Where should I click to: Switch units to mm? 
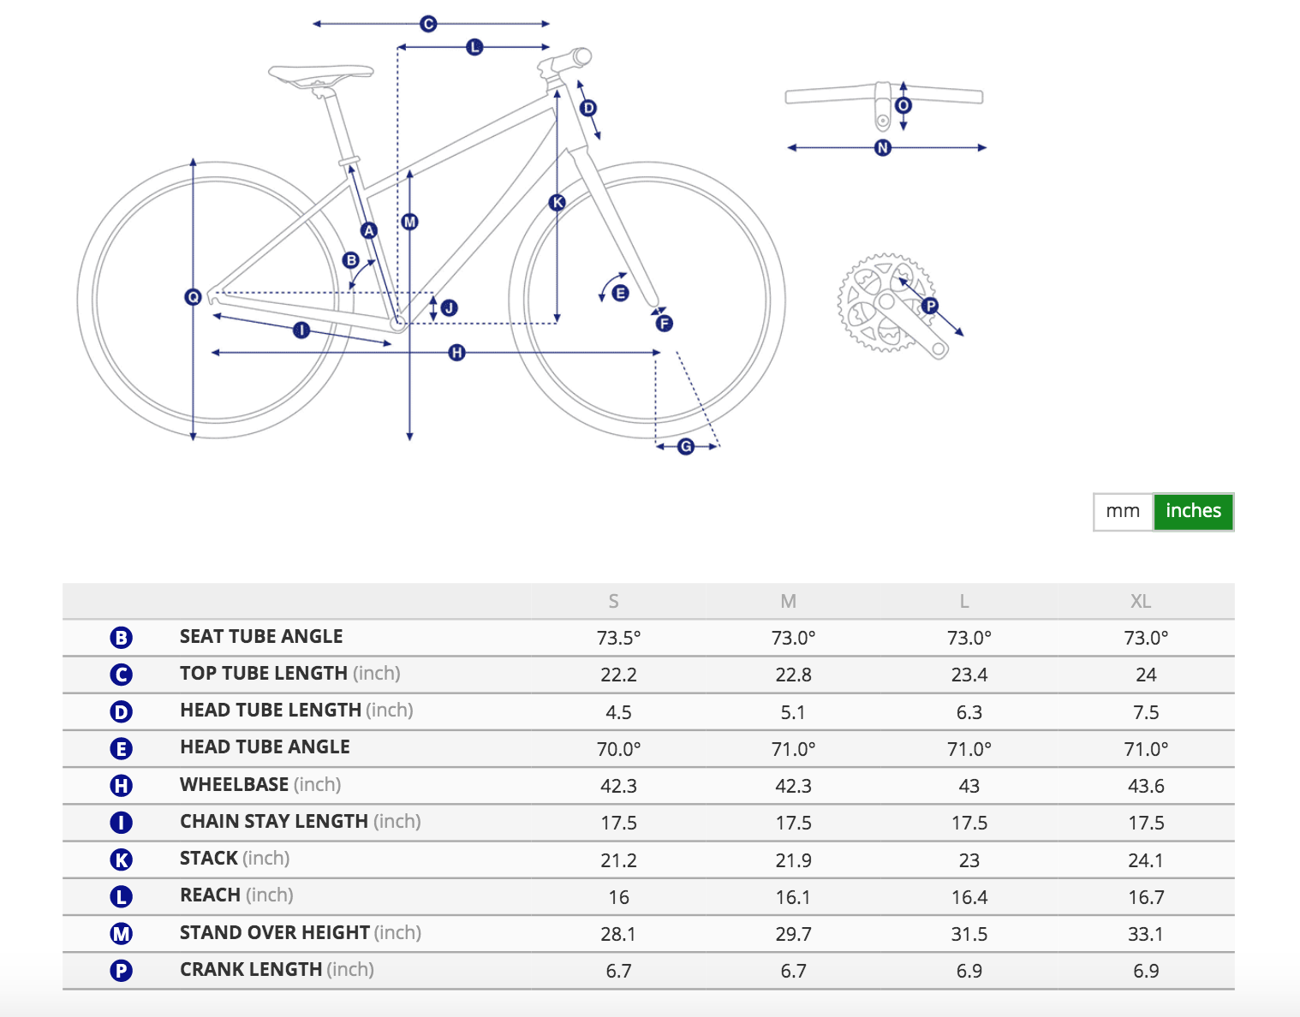point(1123,512)
